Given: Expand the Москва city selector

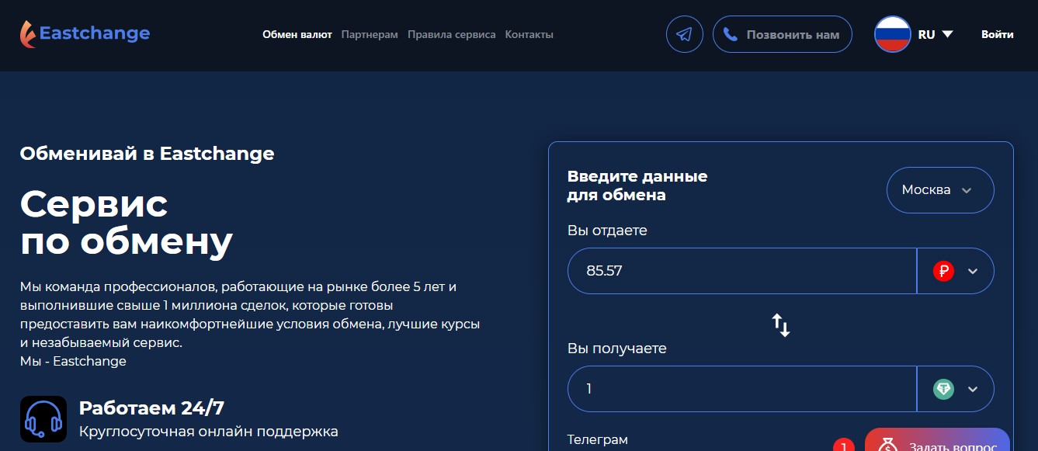Looking at the screenshot, I should click(x=940, y=190).
